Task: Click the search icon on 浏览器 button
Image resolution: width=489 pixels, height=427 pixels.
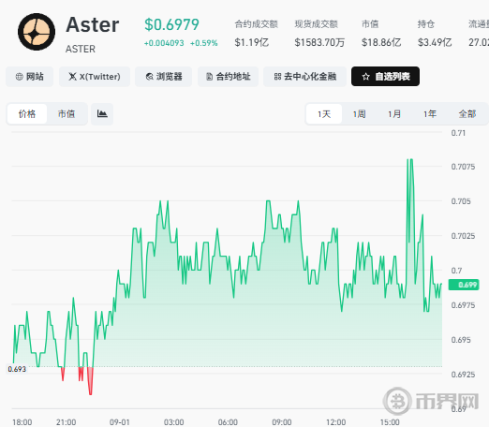Action: [x=150, y=77]
